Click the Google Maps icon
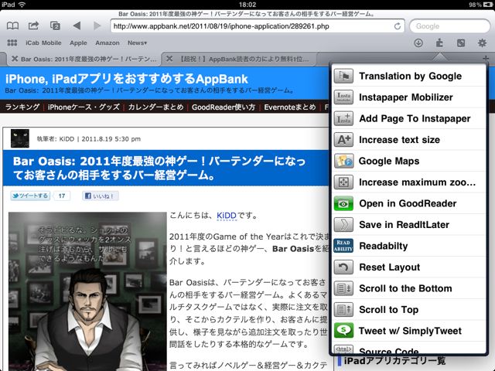495x371 pixels. click(x=343, y=161)
